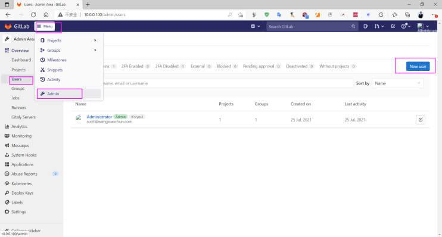Screen dimensions: 442x237
Task: Open the merge requests dropdown in the navbar
Action: (379, 26)
